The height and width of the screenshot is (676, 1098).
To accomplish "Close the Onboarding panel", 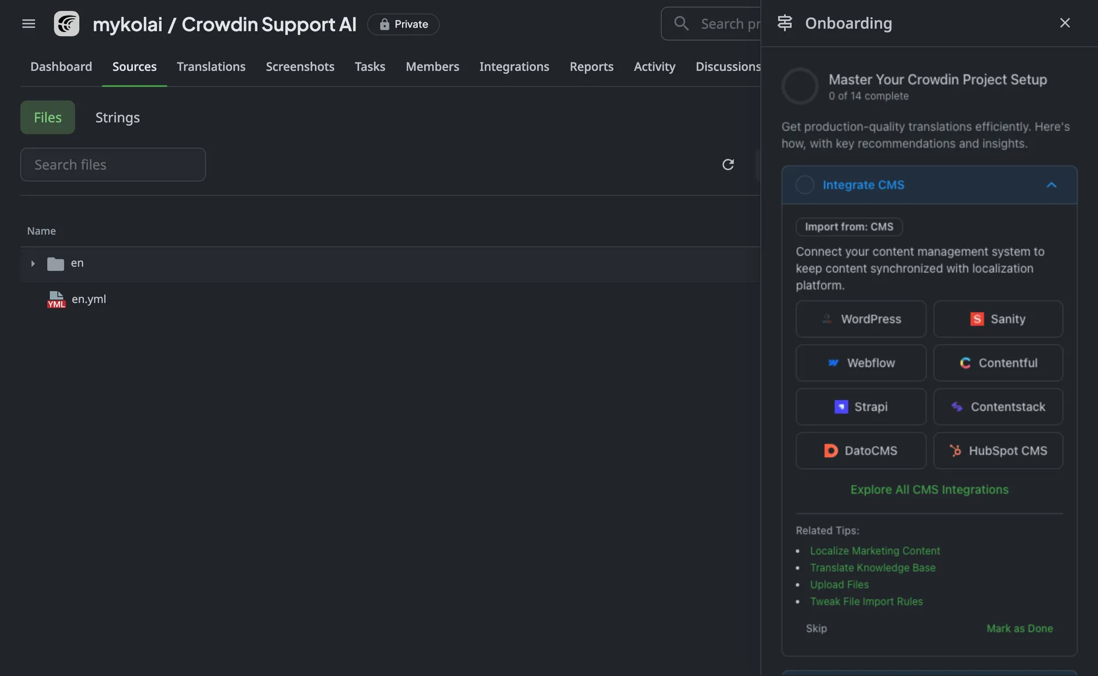I will click(x=1064, y=23).
